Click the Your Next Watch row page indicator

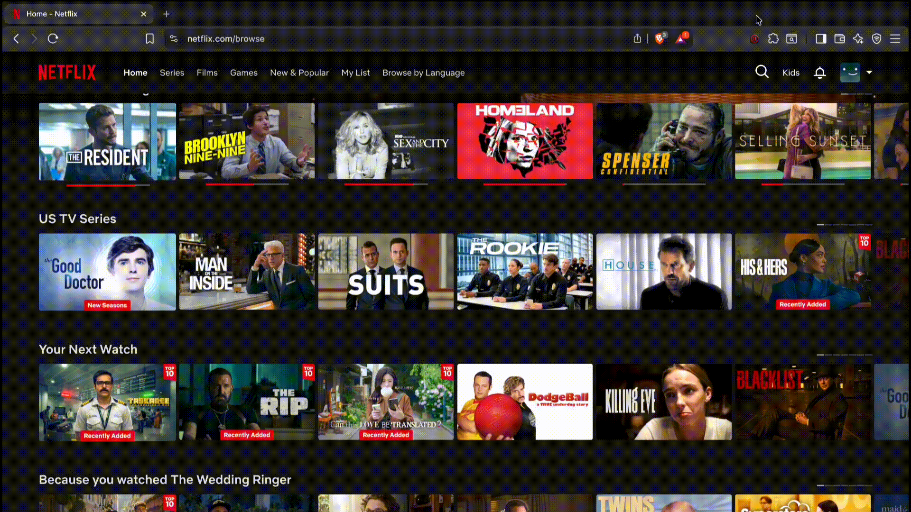(x=845, y=355)
